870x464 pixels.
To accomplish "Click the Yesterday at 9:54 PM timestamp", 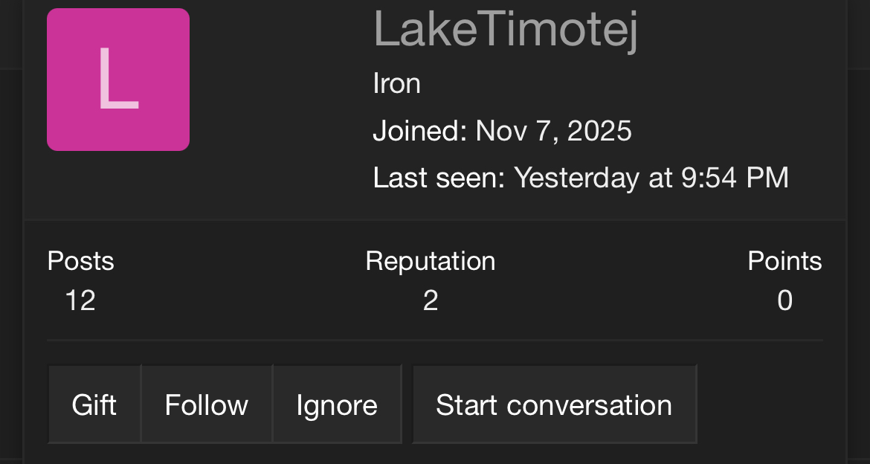I will click(x=651, y=178).
